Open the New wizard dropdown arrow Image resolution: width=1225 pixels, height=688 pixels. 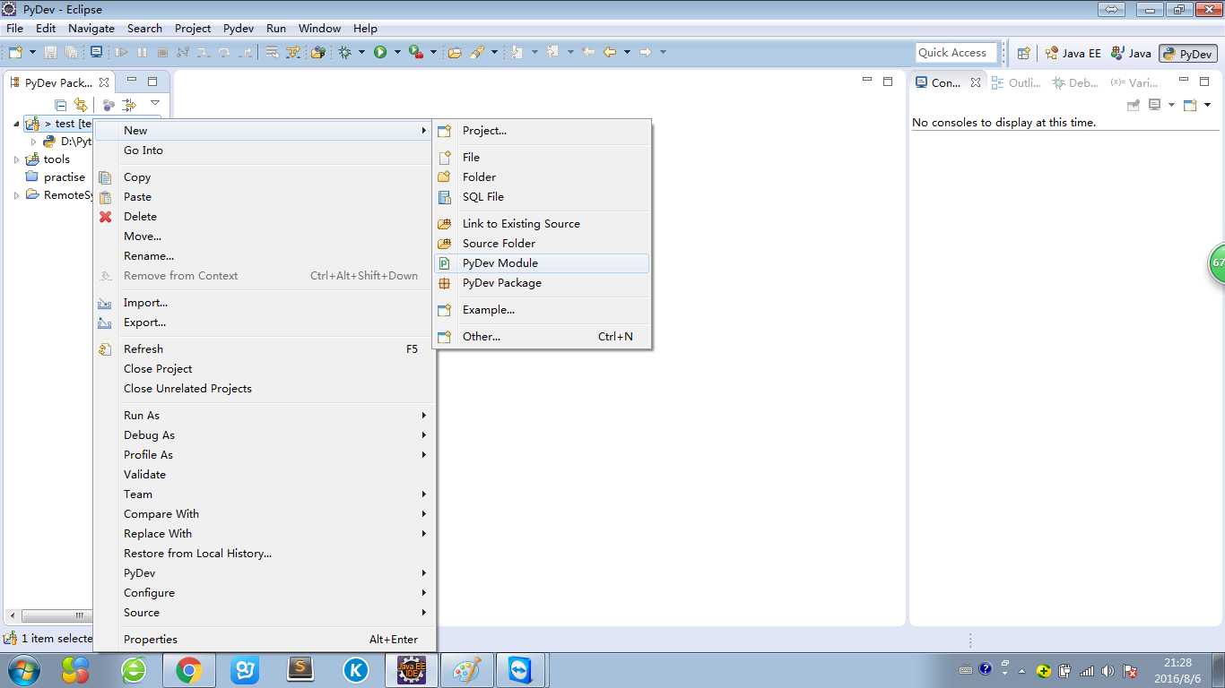(x=33, y=52)
